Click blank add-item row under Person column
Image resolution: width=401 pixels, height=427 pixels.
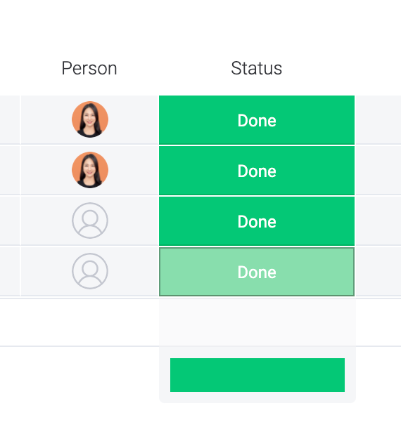tap(79, 322)
